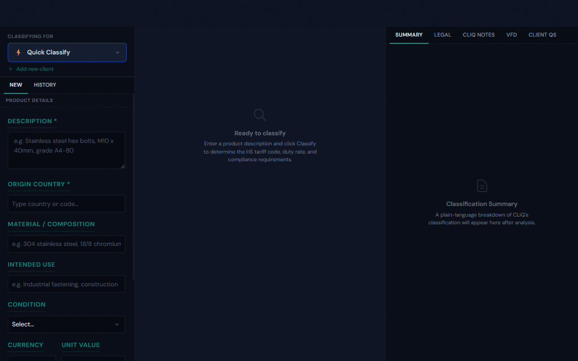The image size is (578, 361).
Task: Open the Condition Select dropdown
Action: (66, 324)
